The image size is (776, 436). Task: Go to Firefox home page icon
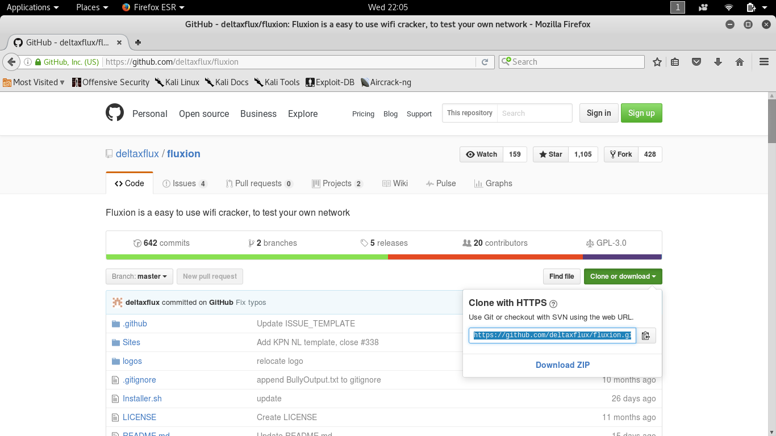pos(740,62)
